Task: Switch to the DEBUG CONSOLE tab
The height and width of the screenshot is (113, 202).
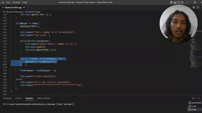Action: pos(44,98)
